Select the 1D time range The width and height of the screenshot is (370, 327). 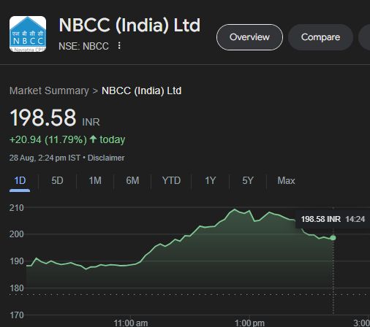[20, 181]
